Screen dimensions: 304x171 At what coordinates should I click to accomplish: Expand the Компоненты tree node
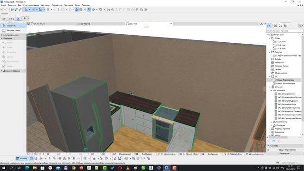click(271, 122)
